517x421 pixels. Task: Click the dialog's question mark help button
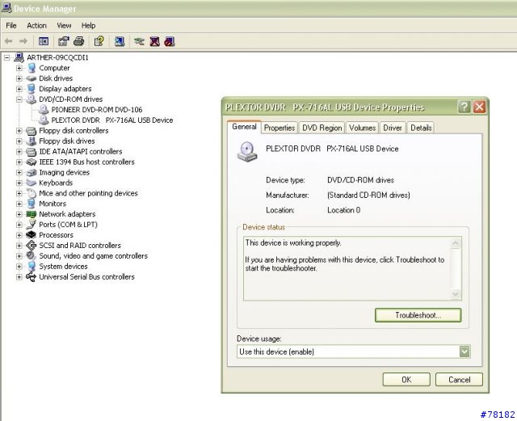464,107
